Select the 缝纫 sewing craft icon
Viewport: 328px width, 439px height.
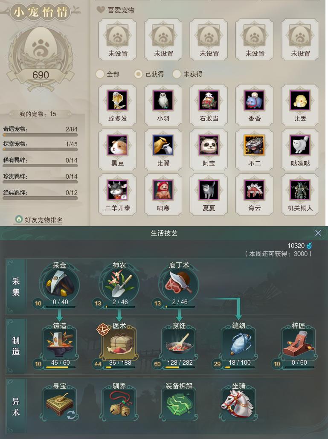[x=238, y=345]
